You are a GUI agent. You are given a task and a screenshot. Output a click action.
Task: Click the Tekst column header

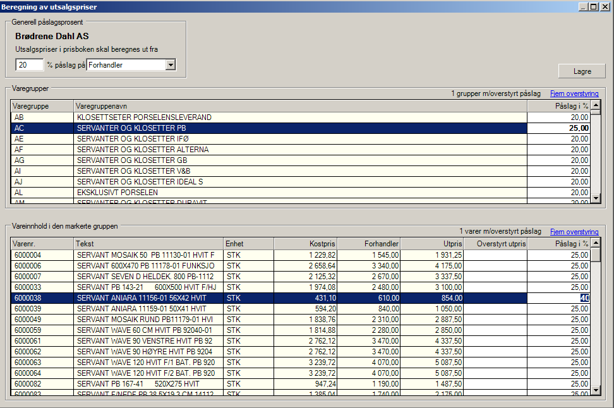point(149,244)
